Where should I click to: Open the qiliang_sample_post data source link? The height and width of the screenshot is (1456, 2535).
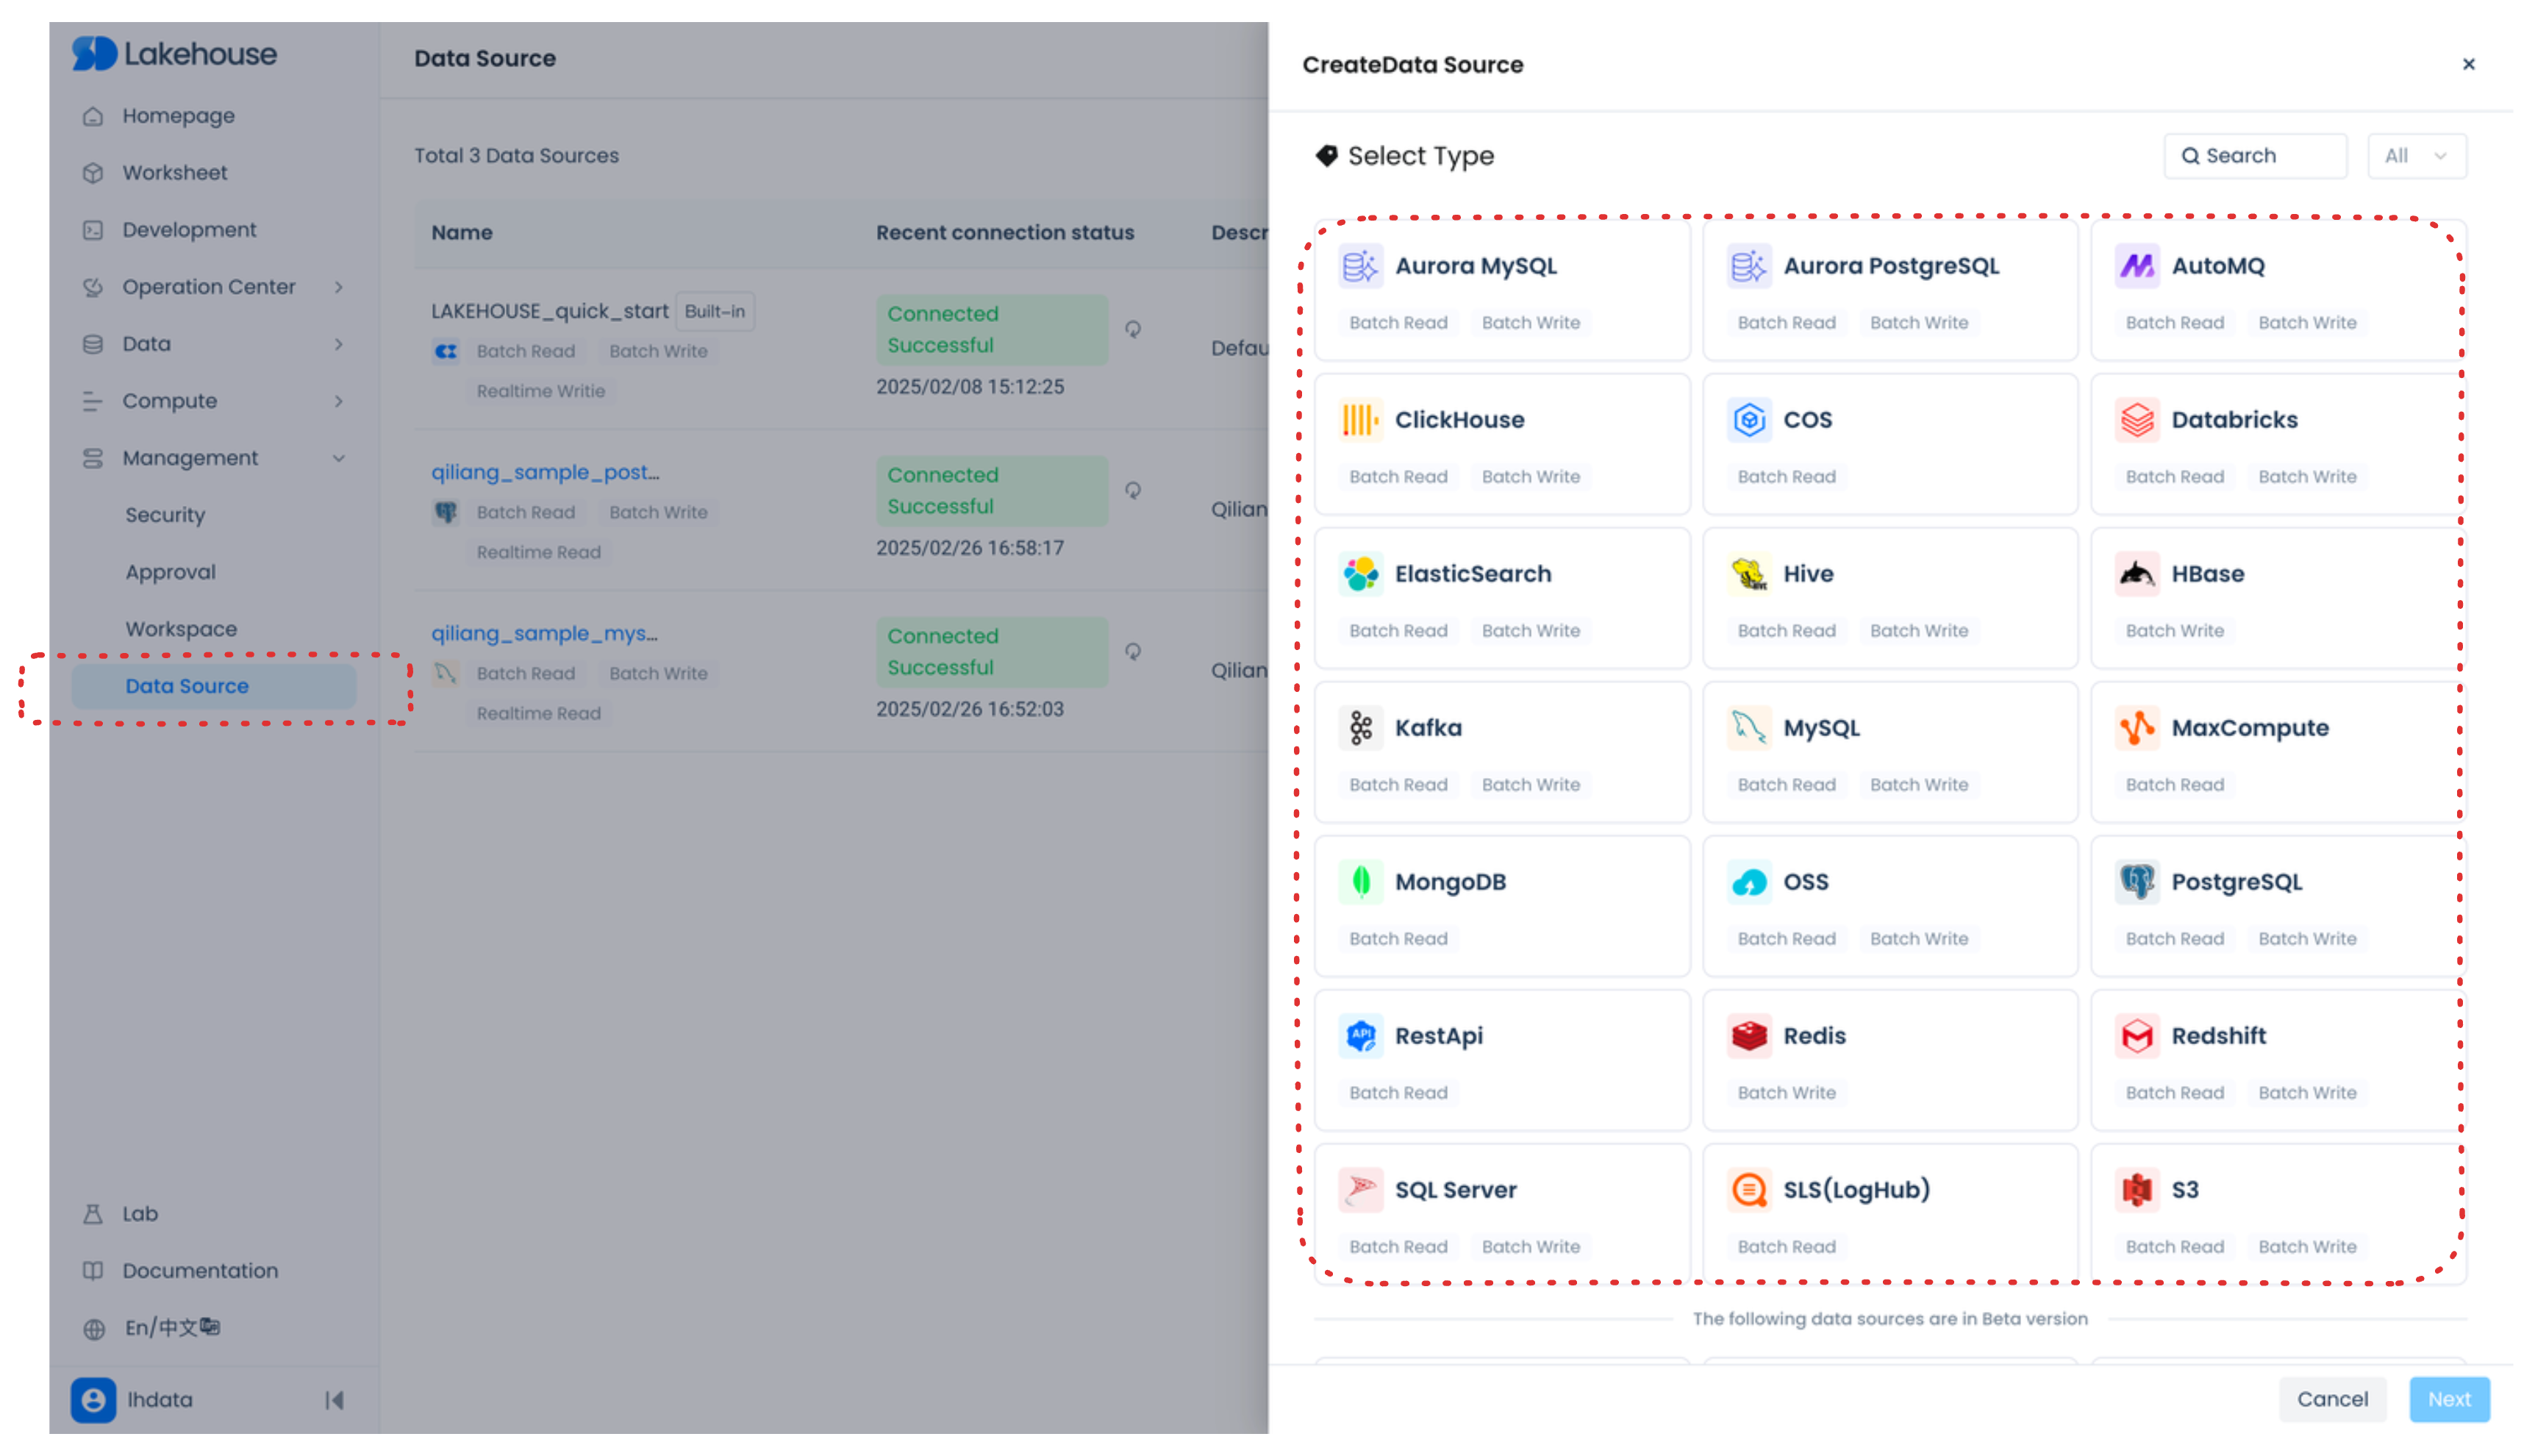545,472
